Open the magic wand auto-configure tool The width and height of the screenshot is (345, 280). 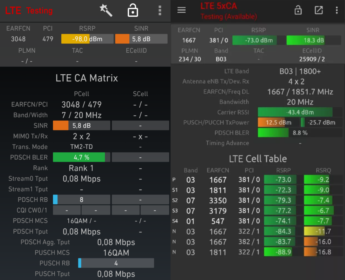[106, 10]
